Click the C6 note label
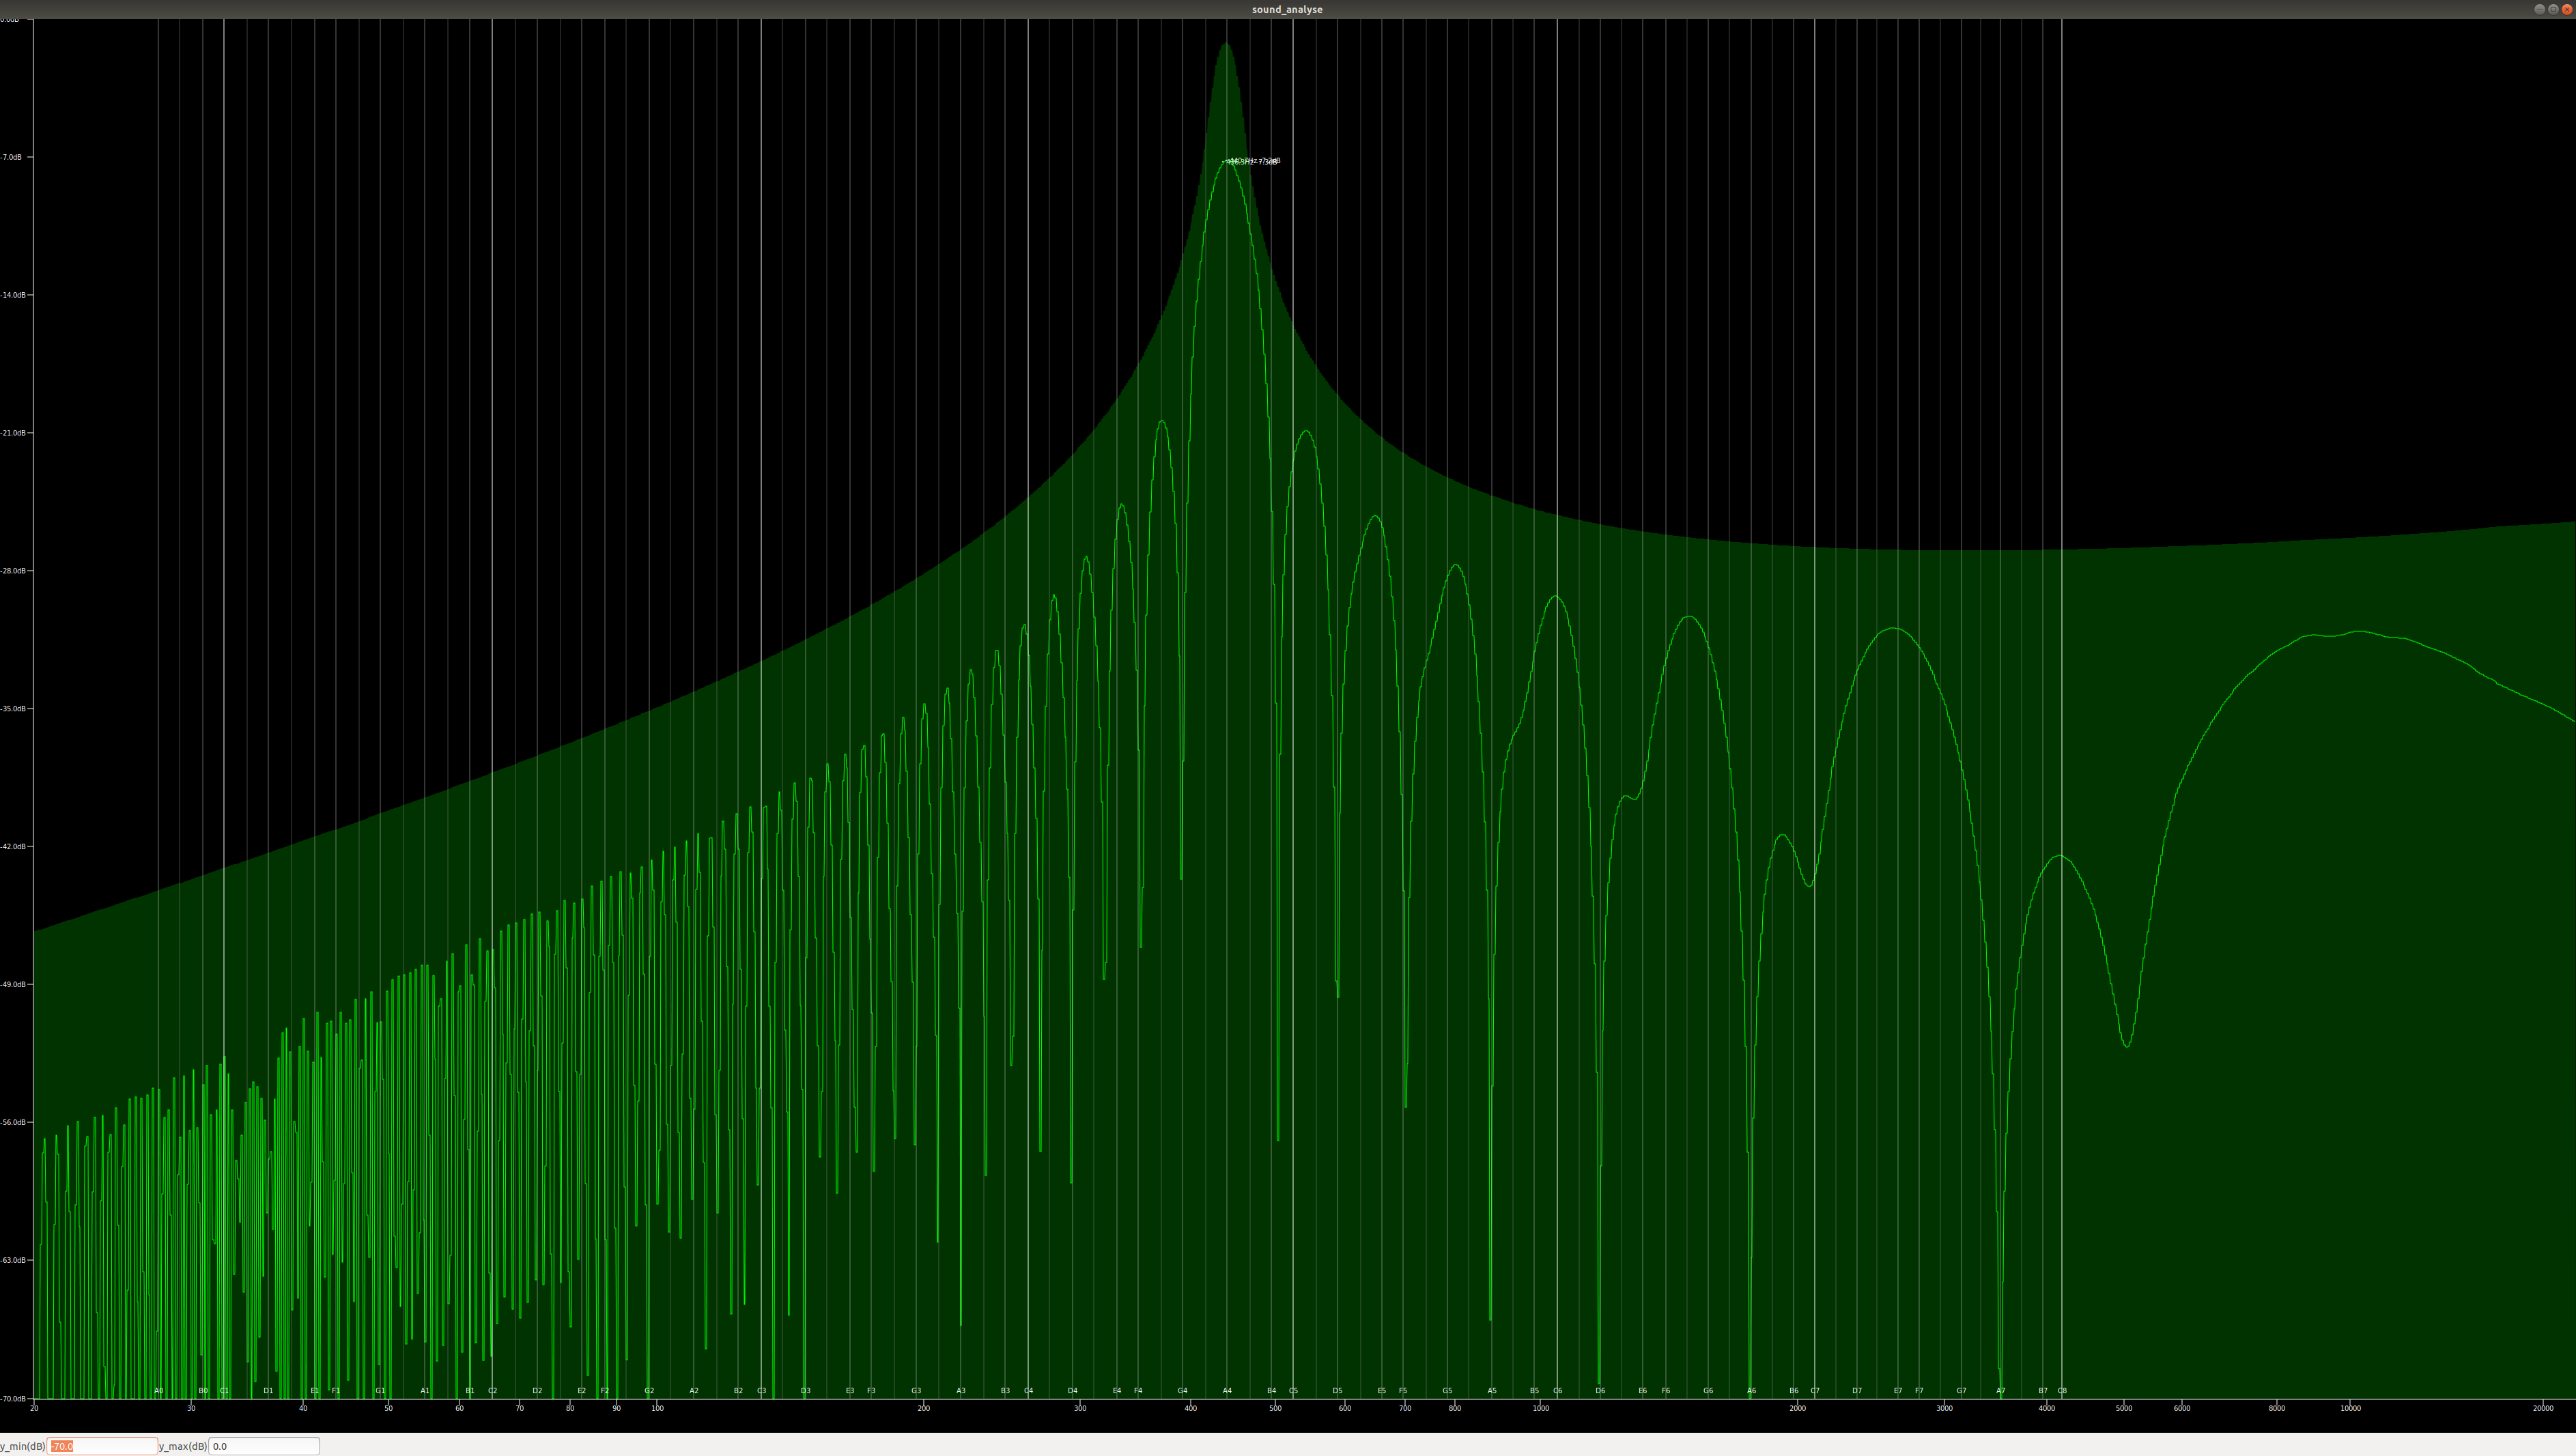 [1557, 1391]
